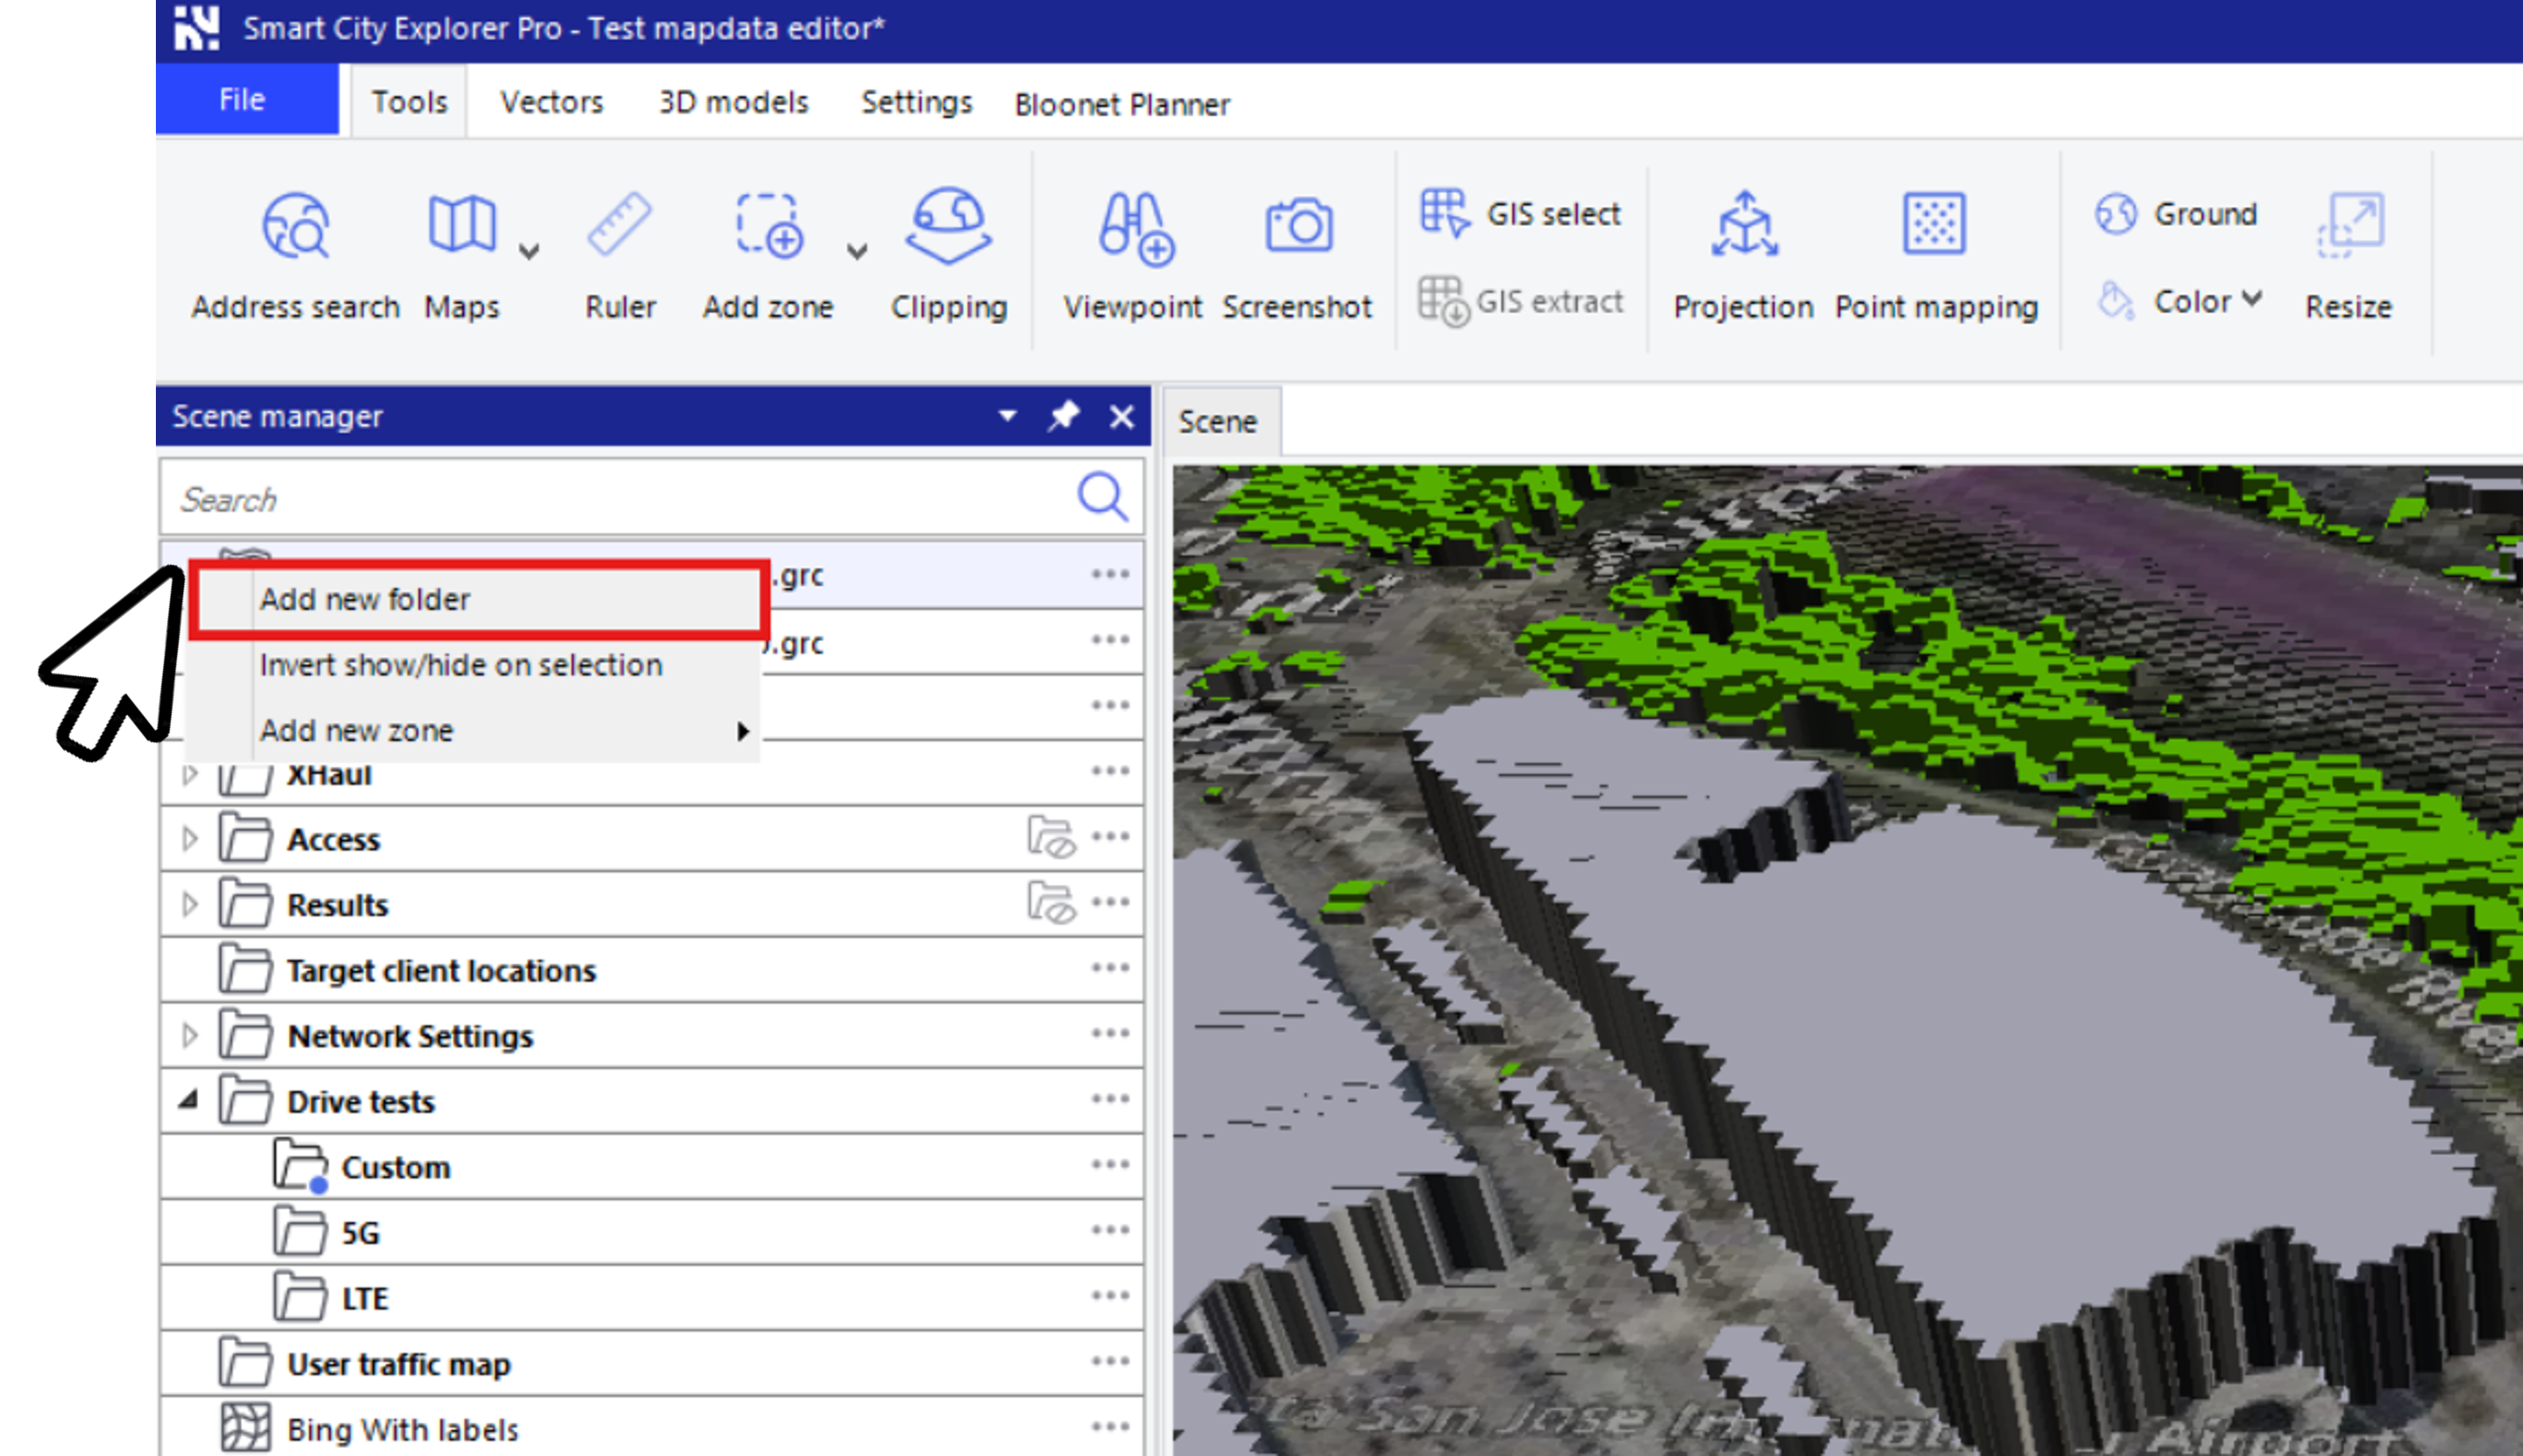Click the Ground tool
The image size is (2523, 1456).
pos(2176,213)
